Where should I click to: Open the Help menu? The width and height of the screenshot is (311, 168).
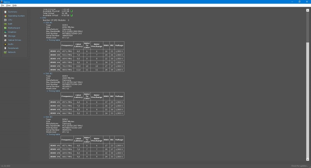click(x=14, y=5)
